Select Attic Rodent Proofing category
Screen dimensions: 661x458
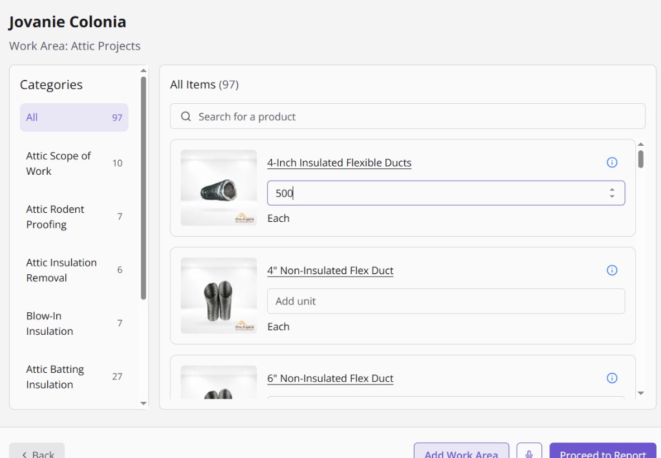click(x=74, y=217)
